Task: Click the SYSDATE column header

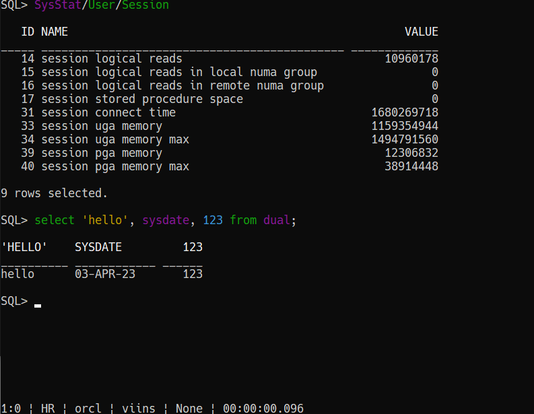Action: pos(98,247)
